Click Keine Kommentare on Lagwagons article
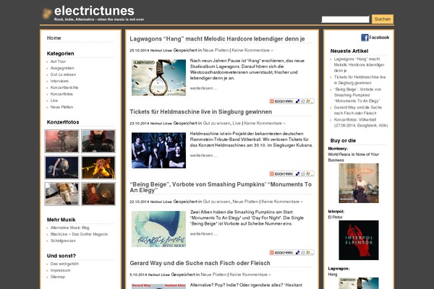This screenshot has height=289, width=434. point(252,51)
